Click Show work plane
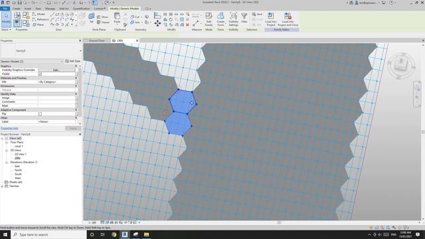425x239 pixels. click(x=103, y=17)
